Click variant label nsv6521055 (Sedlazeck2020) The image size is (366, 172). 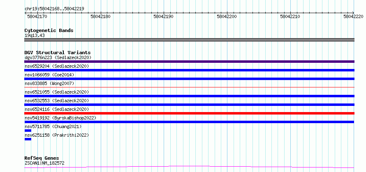click(x=57, y=92)
